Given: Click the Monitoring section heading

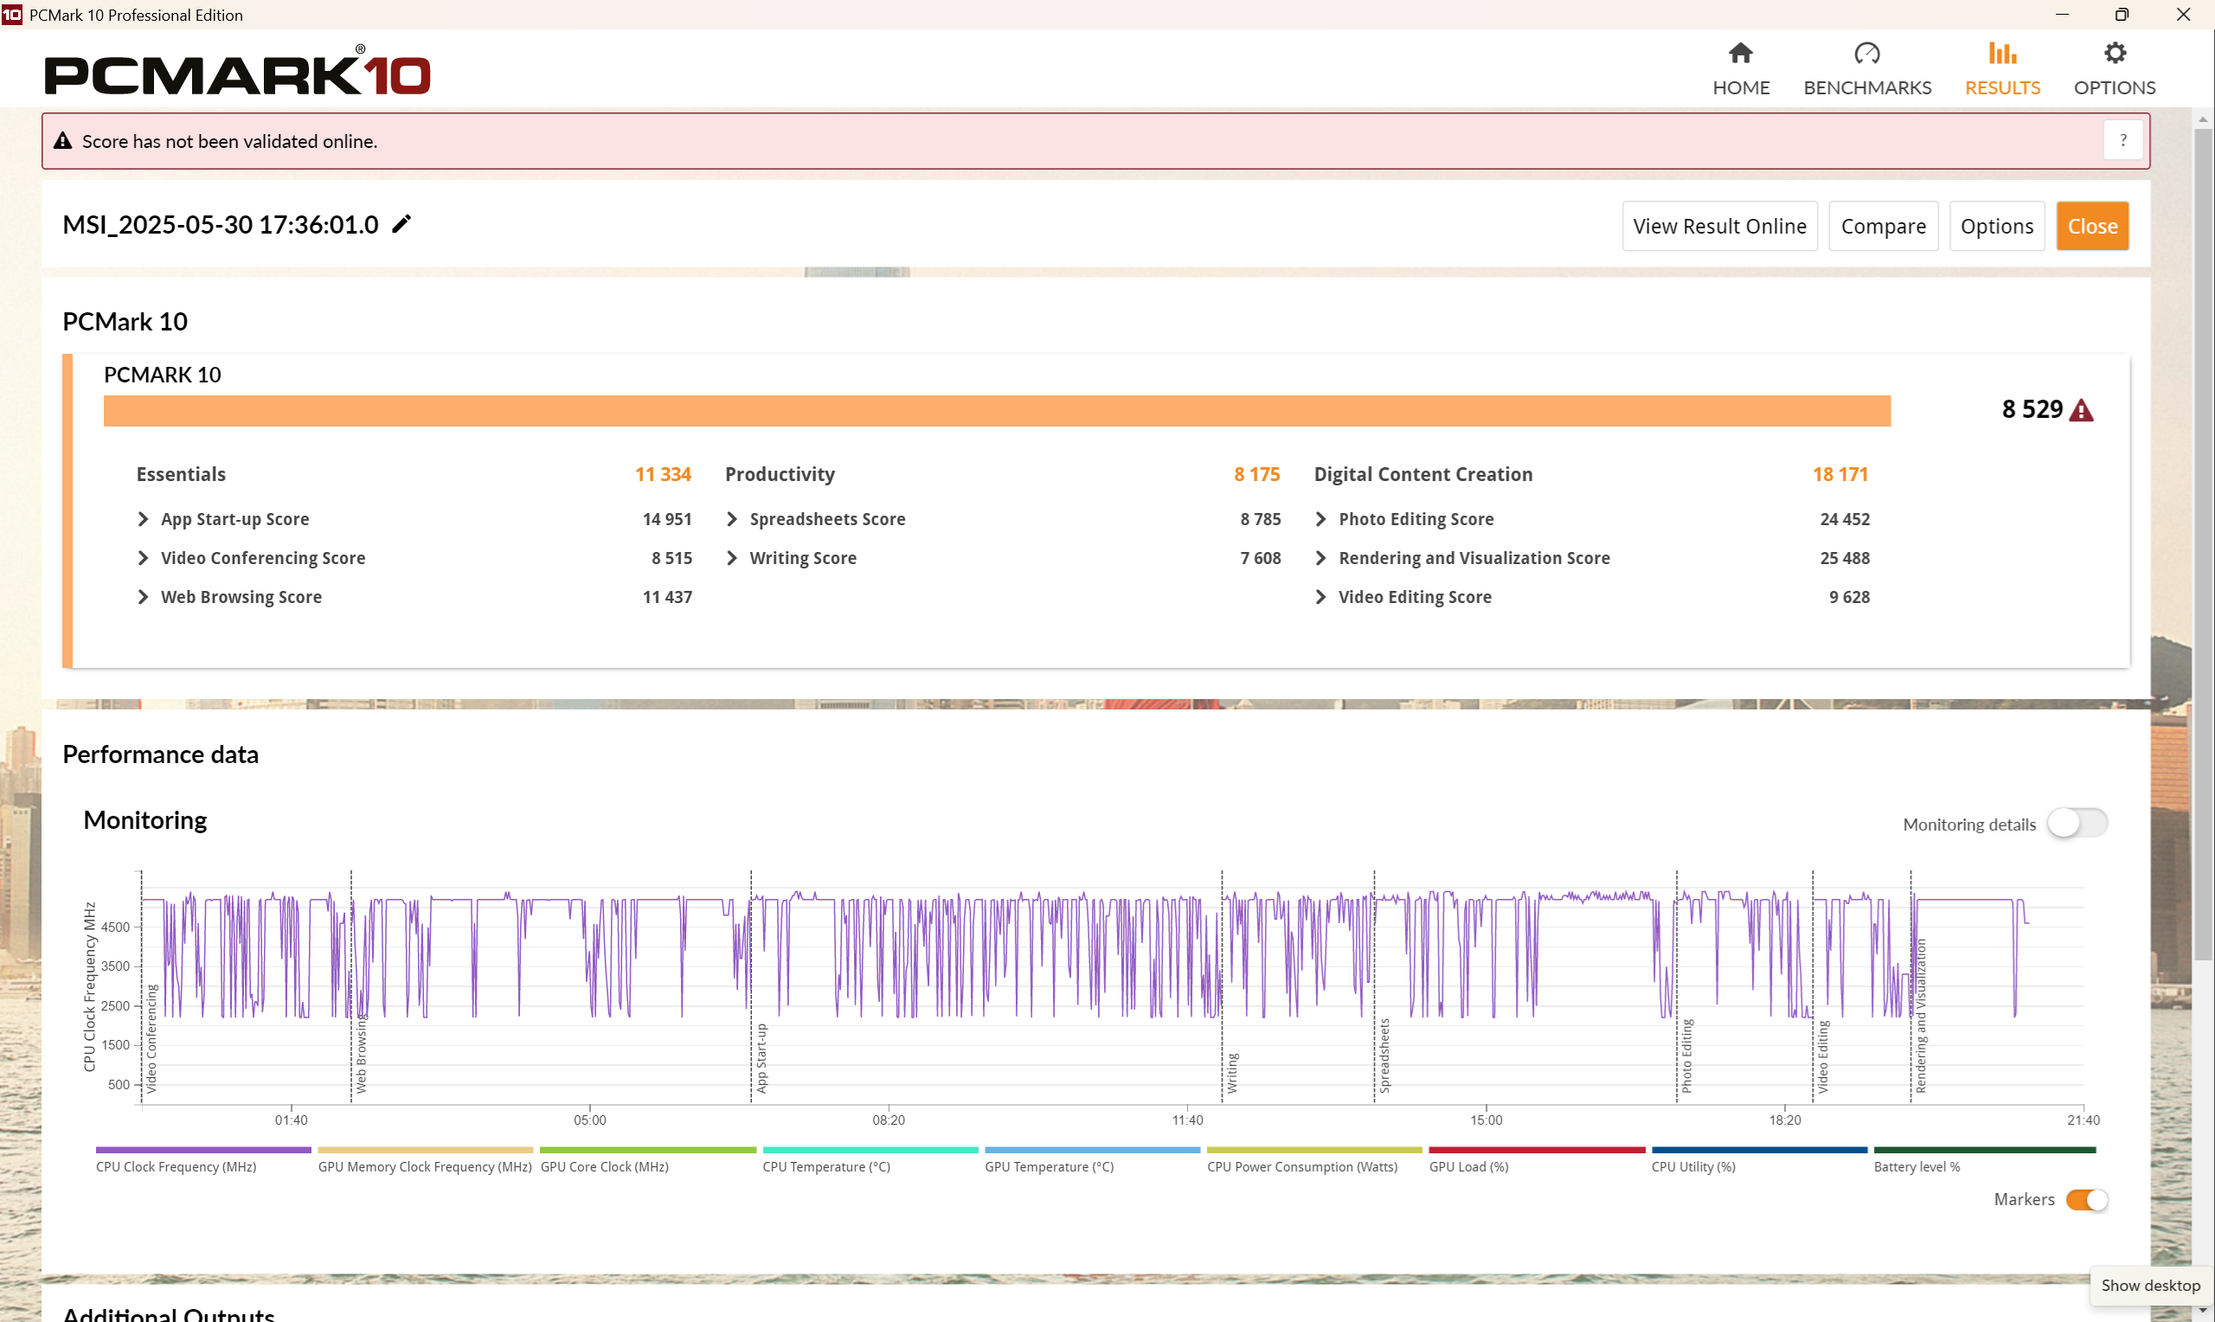Looking at the screenshot, I should [145, 820].
